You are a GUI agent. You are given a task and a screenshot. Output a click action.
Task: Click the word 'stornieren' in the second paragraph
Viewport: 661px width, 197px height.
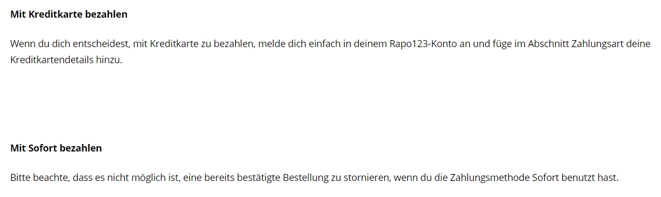(x=366, y=178)
